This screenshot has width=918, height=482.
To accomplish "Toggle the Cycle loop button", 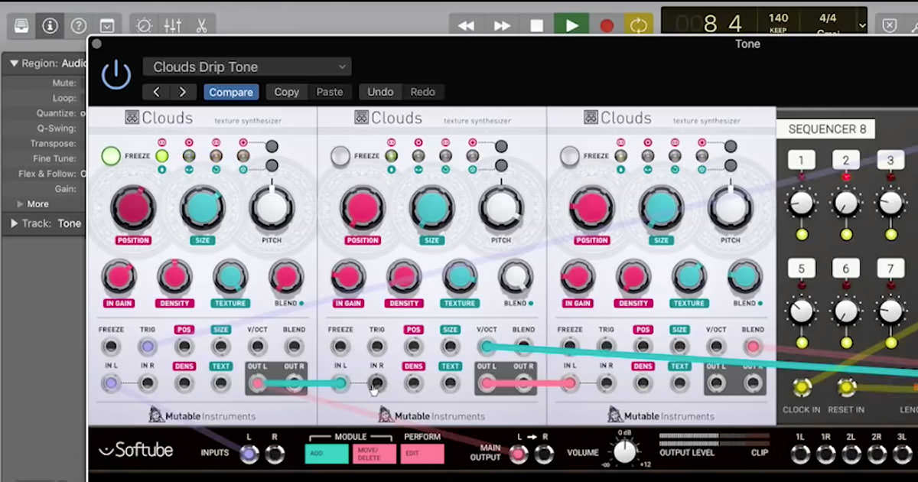I will point(639,25).
